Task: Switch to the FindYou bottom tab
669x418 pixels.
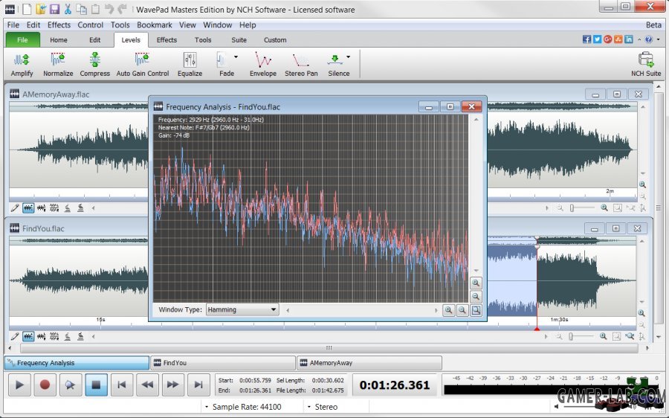Action: coord(223,362)
